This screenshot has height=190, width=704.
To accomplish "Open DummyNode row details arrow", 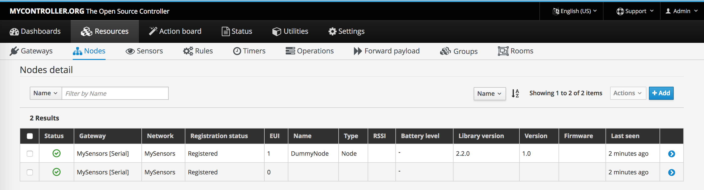I will point(671,154).
